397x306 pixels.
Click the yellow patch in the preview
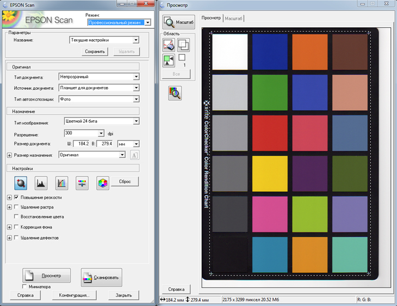click(270, 174)
